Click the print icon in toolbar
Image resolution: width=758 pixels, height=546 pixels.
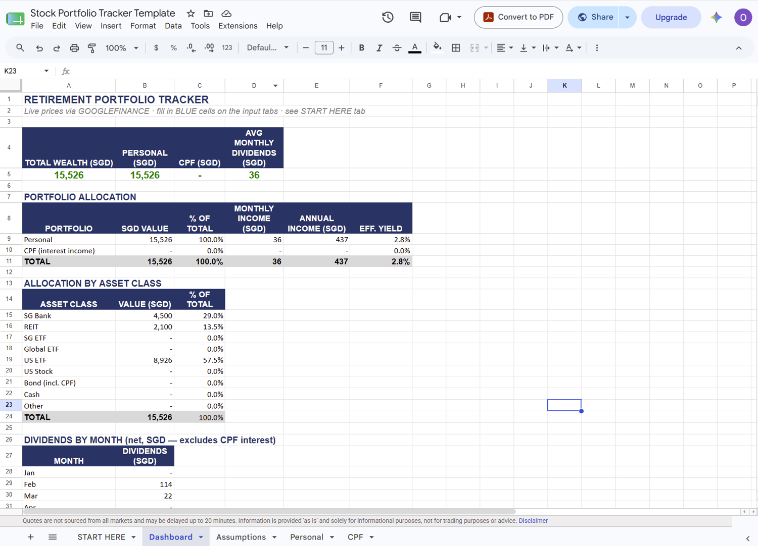[74, 48]
